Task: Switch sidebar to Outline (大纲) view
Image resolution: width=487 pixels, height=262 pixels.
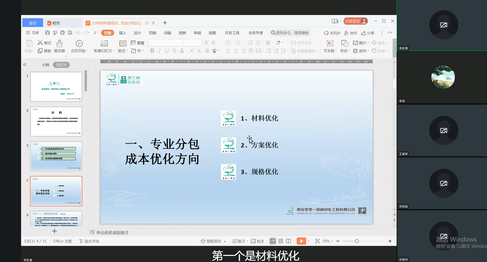Action: 45,65
